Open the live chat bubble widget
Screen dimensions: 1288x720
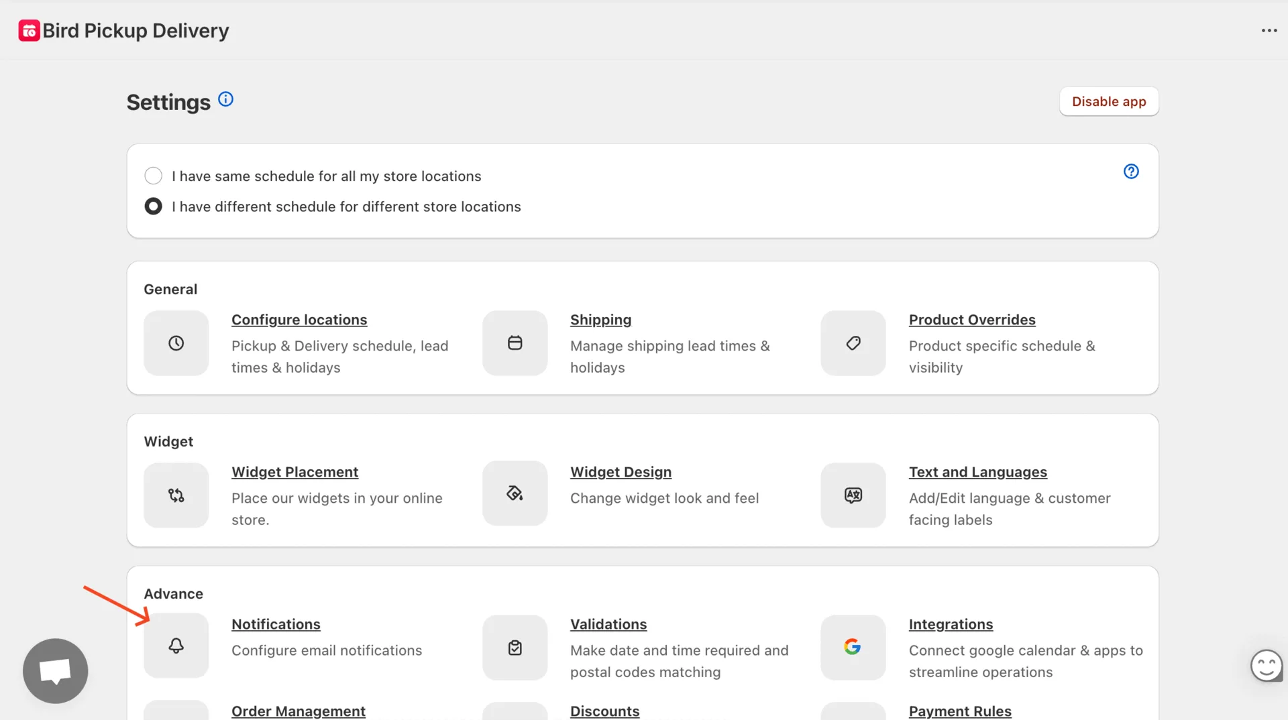pos(55,670)
